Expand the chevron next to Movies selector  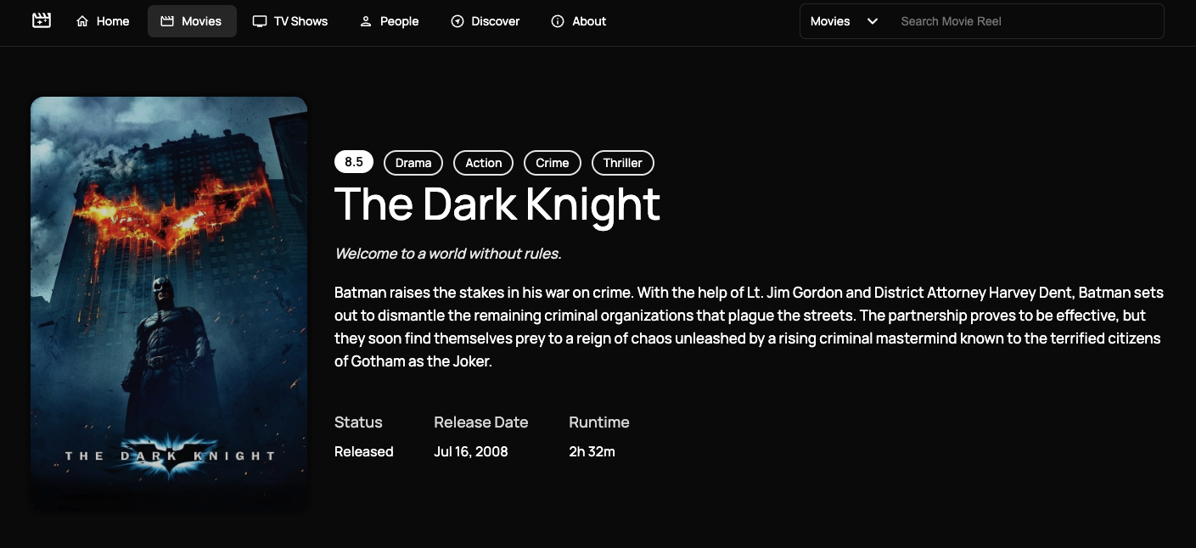pos(872,21)
